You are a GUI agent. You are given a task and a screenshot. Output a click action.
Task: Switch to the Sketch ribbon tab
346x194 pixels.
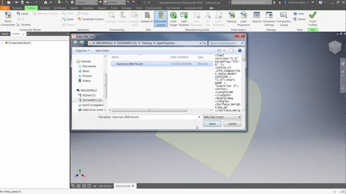(74, 8)
